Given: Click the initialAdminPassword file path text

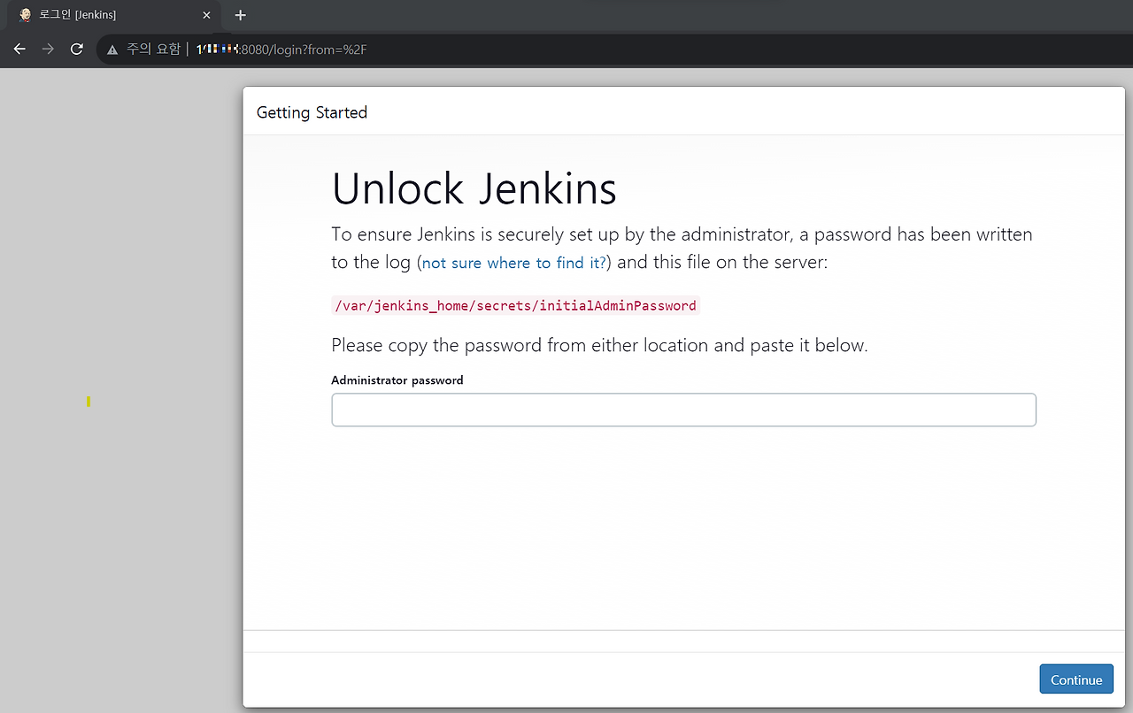Looking at the screenshot, I should [515, 305].
